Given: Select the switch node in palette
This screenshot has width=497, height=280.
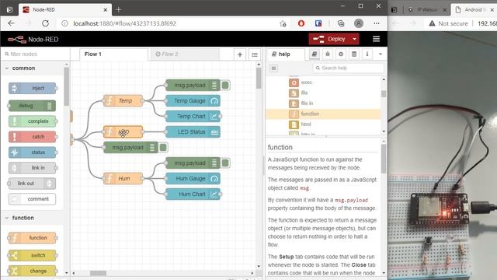Looking at the screenshot, I should [x=33, y=255].
